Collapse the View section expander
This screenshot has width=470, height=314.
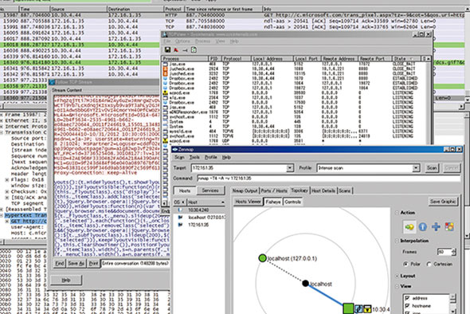[x=397, y=286]
